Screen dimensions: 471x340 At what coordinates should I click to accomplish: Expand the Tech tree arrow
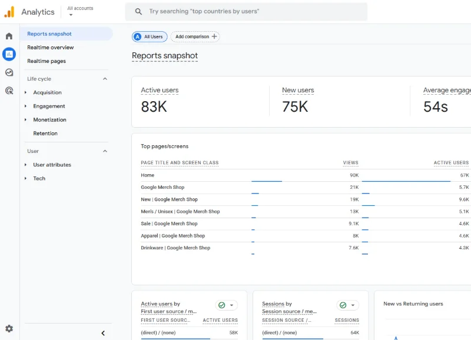(x=25, y=178)
